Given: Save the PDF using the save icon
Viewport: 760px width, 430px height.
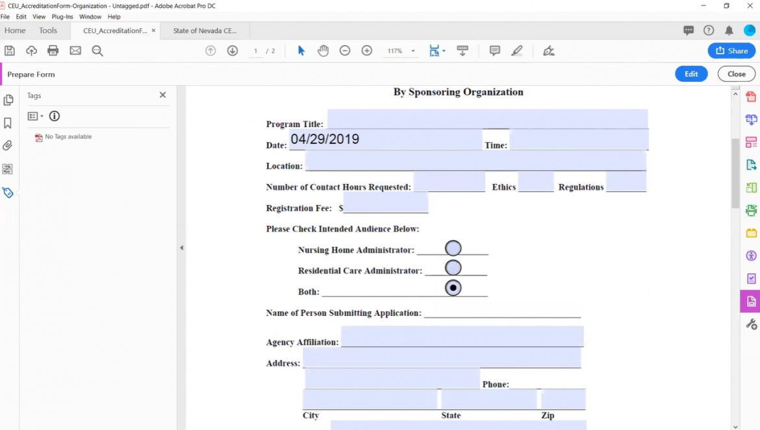Looking at the screenshot, I should point(9,50).
